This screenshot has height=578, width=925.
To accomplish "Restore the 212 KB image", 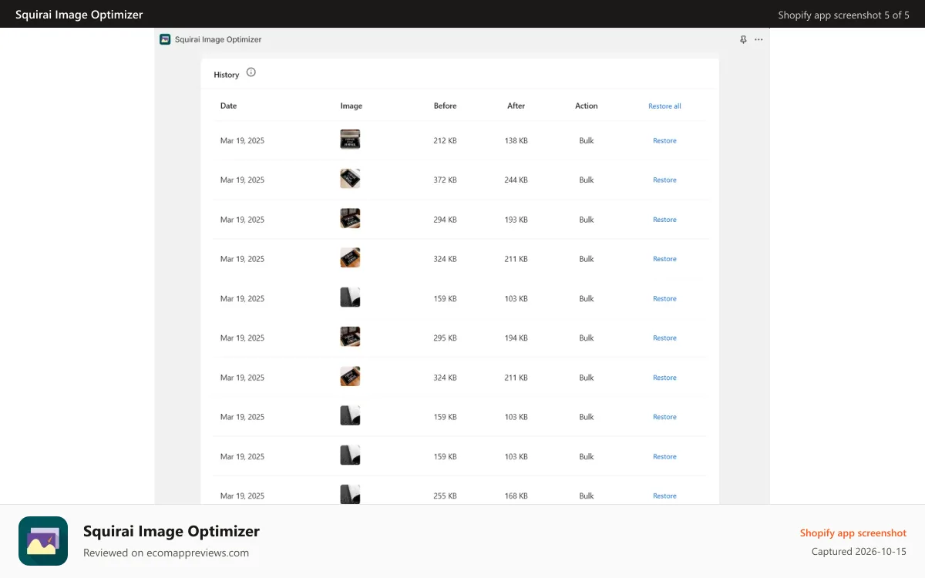I will (x=664, y=141).
